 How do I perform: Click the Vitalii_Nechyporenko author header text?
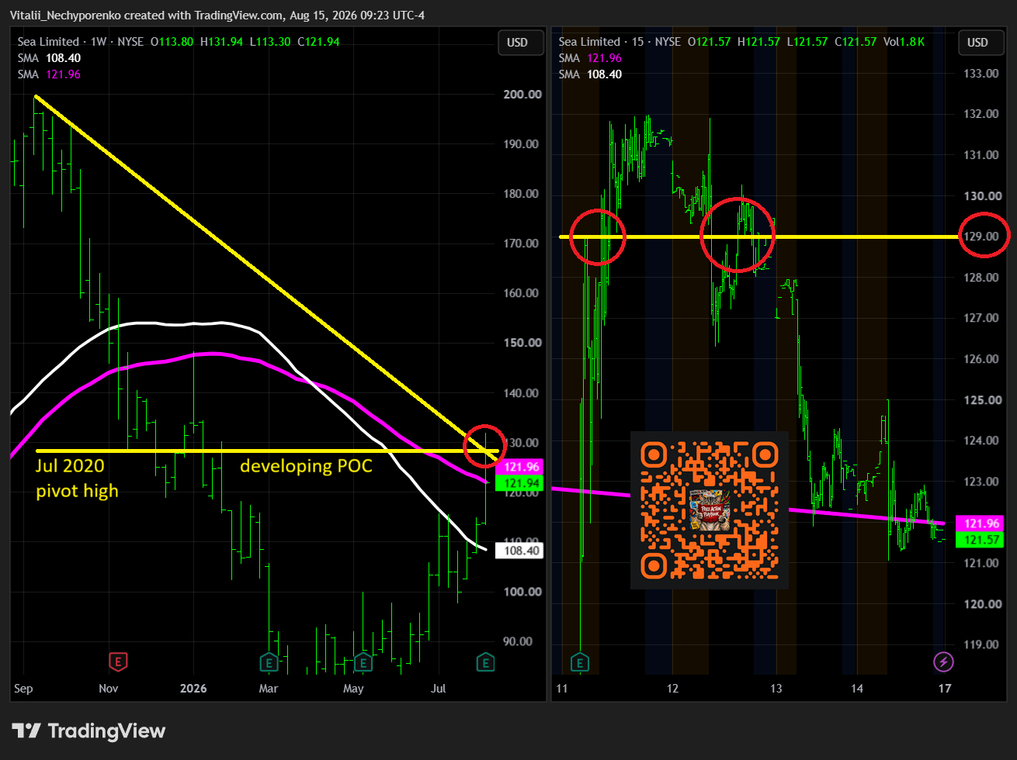pyautogui.click(x=67, y=16)
